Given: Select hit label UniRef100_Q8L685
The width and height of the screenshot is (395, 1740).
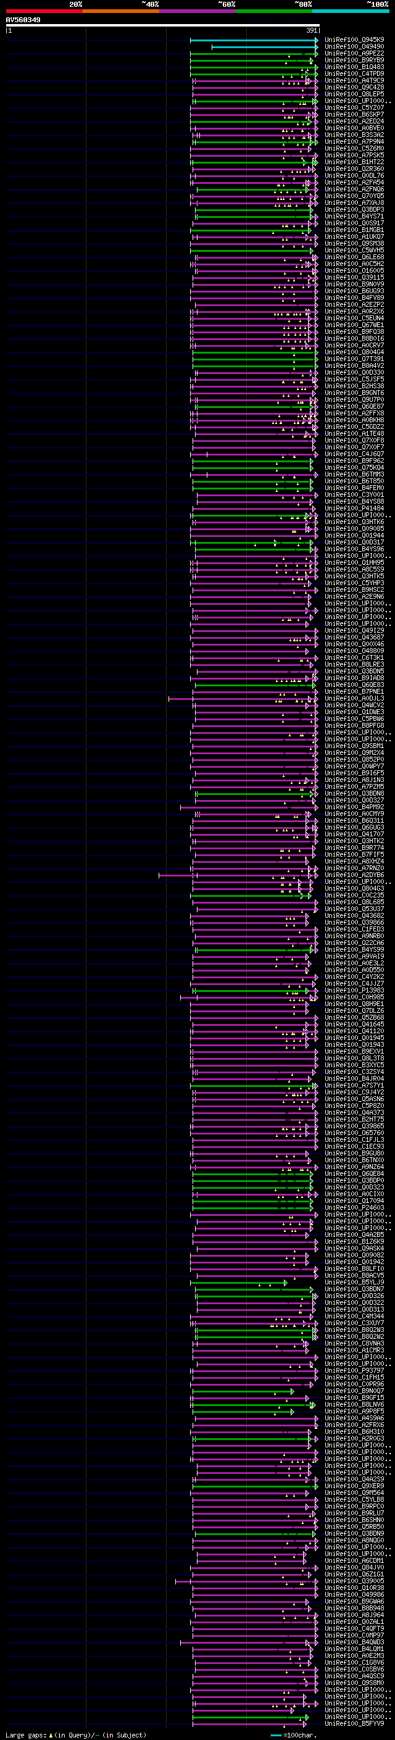Looking at the screenshot, I should click(x=354, y=902).
